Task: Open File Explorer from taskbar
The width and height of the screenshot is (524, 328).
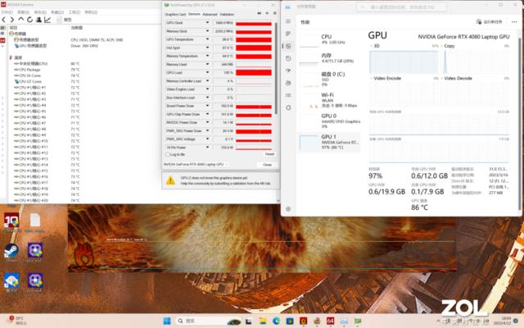Action: 263,321
